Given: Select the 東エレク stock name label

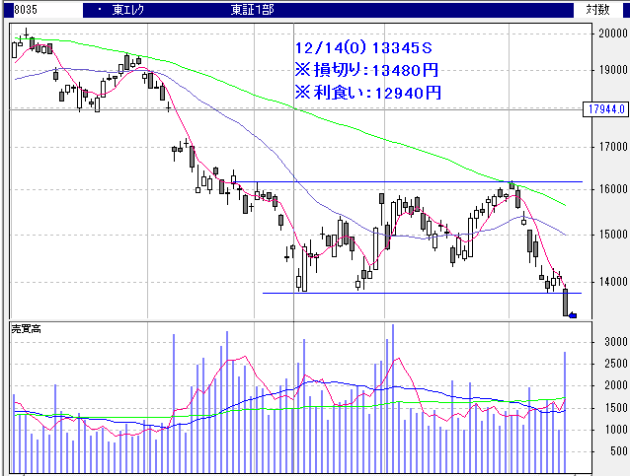Looking at the screenshot, I should tap(133, 9).
